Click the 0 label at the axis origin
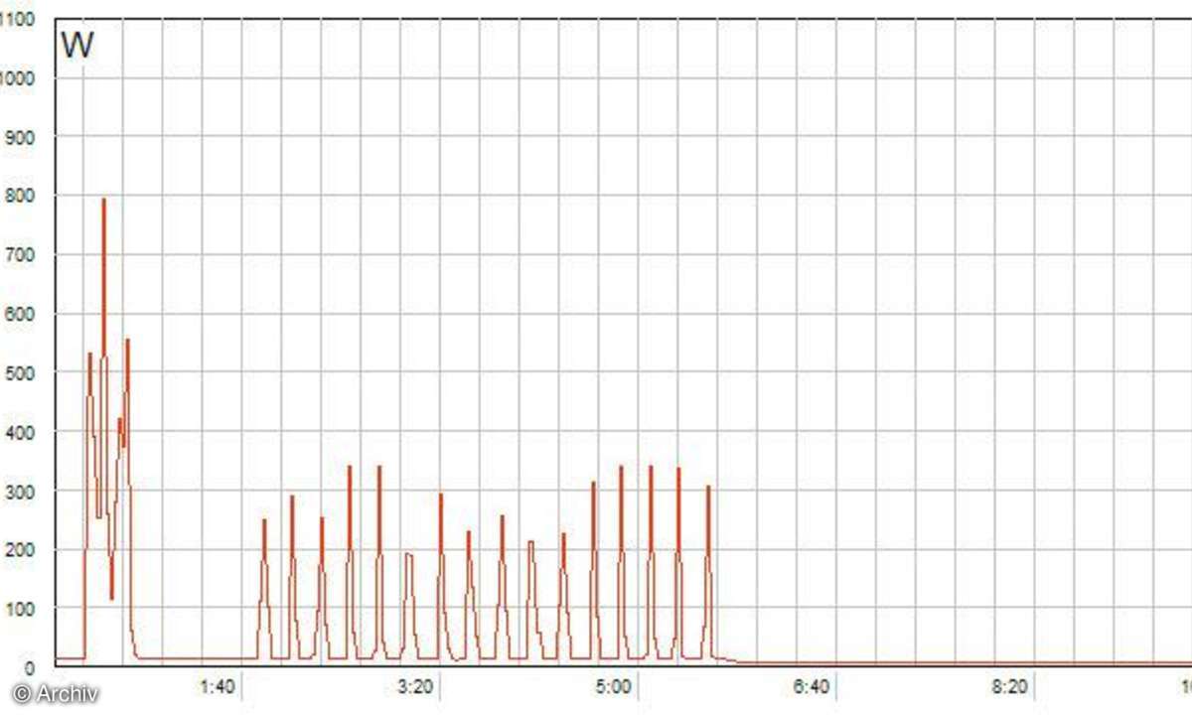This screenshot has height=715, width=1192. coord(29,667)
